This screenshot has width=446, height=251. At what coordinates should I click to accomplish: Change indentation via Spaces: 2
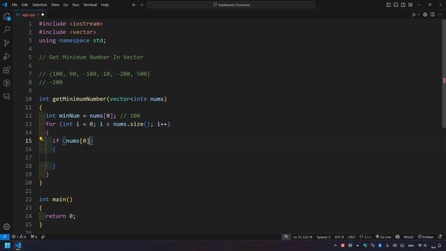click(x=323, y=237)
